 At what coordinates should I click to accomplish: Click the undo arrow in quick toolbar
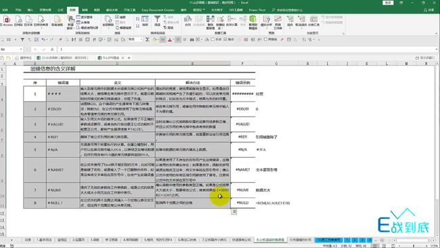(x=43, y=39)
